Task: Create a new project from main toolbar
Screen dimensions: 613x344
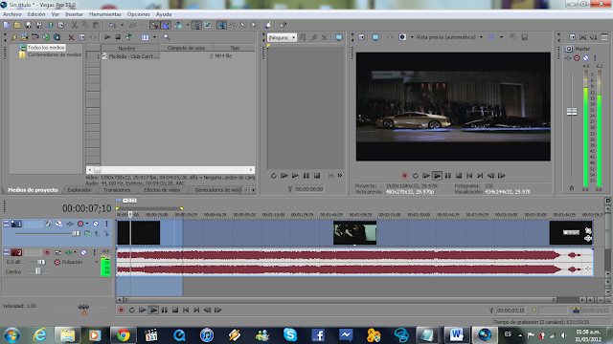Action: click(x=7, y=25)
